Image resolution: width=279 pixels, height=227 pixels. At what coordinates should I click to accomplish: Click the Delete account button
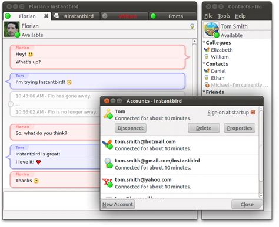click(x=204, y=128)
